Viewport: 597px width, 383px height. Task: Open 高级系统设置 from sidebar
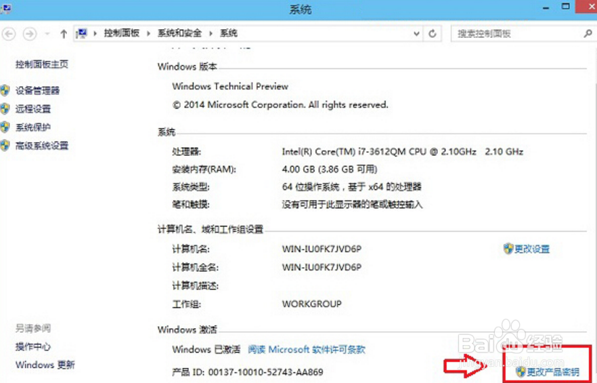[x=42, y=145]
